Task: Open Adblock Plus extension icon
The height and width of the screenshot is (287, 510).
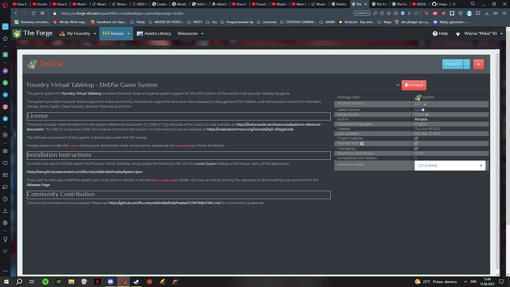Action: pyautogui.click(x=435, y=13)
